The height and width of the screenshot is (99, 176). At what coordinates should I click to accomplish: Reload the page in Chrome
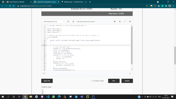pyautogui.click(x=10, y=6)
